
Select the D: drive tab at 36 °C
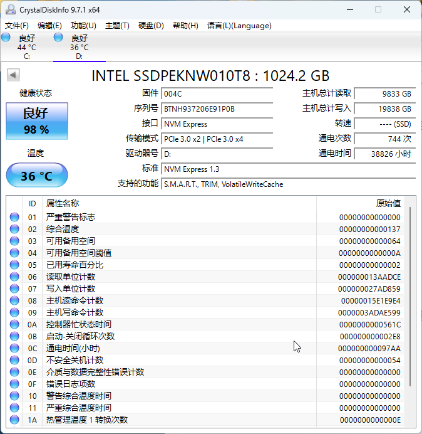pyautogui.click(x=80, y=46)
